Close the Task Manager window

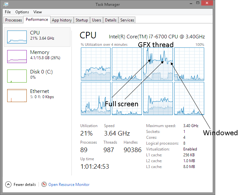(207, 3)
